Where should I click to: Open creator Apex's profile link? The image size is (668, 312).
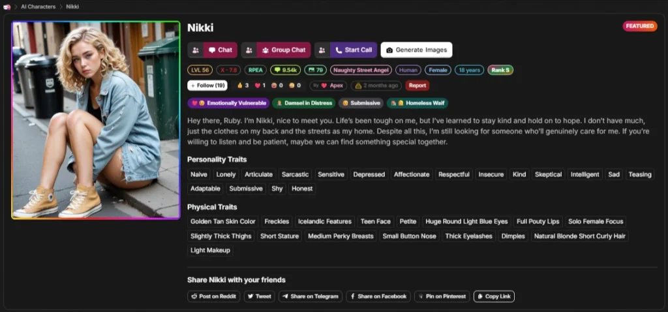tap(329, 86)
